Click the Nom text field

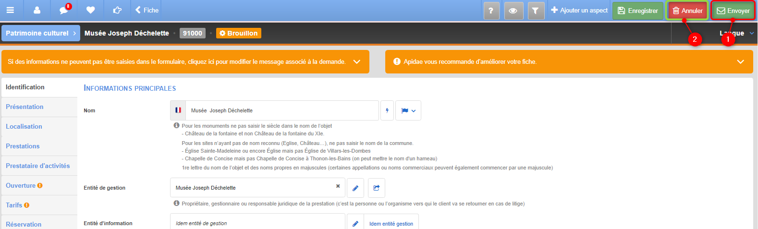(282, 110)
